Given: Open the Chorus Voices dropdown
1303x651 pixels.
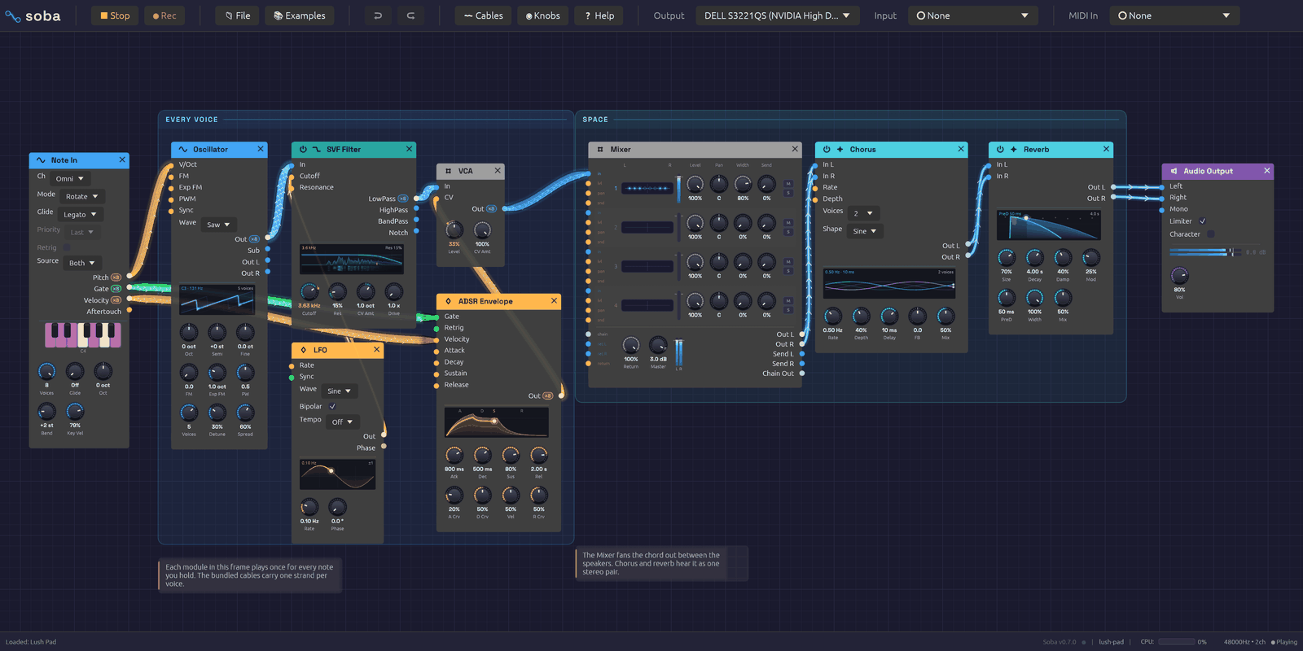Looking at the screenshot, I should pyautogui.click(x=862, y=213).
